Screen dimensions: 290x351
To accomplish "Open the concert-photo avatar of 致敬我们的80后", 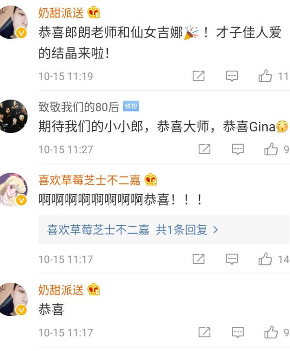I will [x=13, y=116].
